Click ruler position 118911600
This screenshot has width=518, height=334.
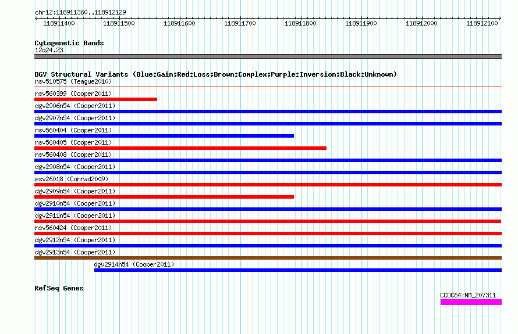pos(179,23)
